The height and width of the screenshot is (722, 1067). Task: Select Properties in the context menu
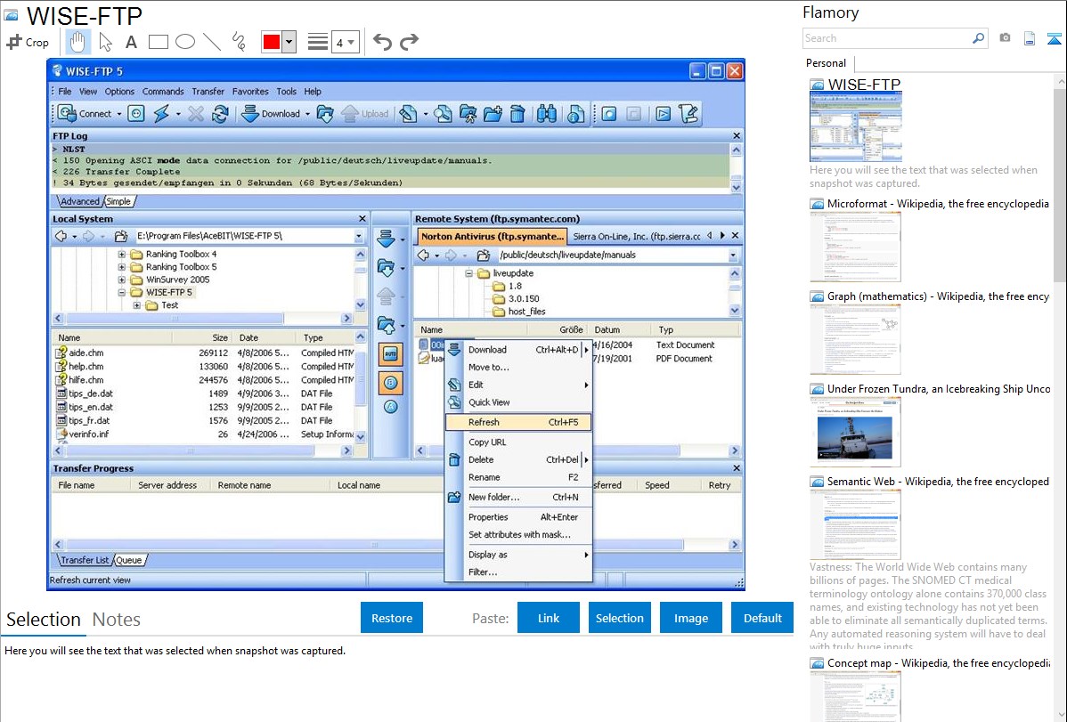[517, 517]
